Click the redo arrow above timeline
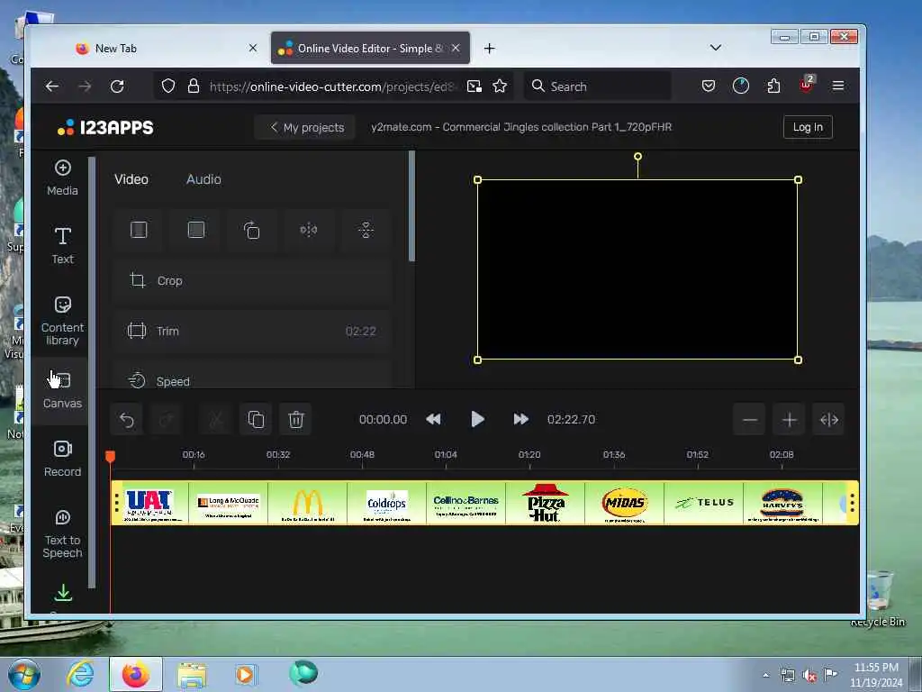 click(167, 420)
